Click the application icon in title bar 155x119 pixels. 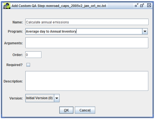7,6
